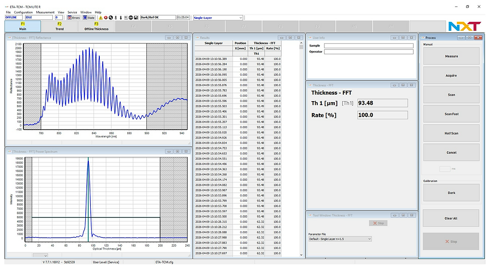Click the ETA-TCM.cfg status bar entry

point(164,263)
